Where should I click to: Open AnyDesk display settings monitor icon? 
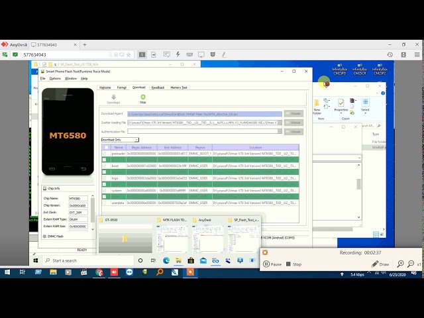[x=201, y=54]
